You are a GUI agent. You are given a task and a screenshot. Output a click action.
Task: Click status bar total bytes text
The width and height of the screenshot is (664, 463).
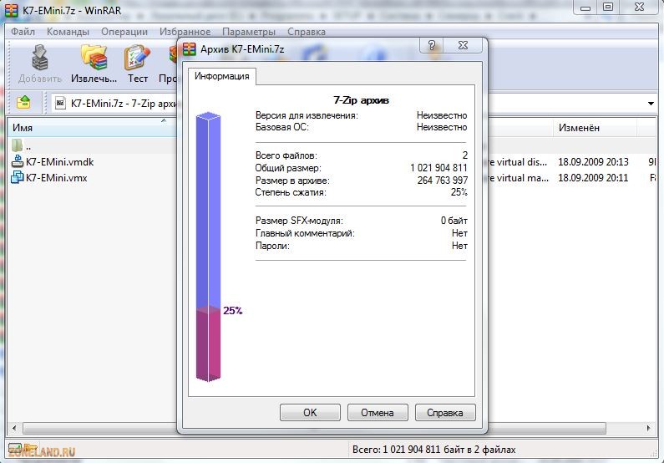click(x=434, y=450)
